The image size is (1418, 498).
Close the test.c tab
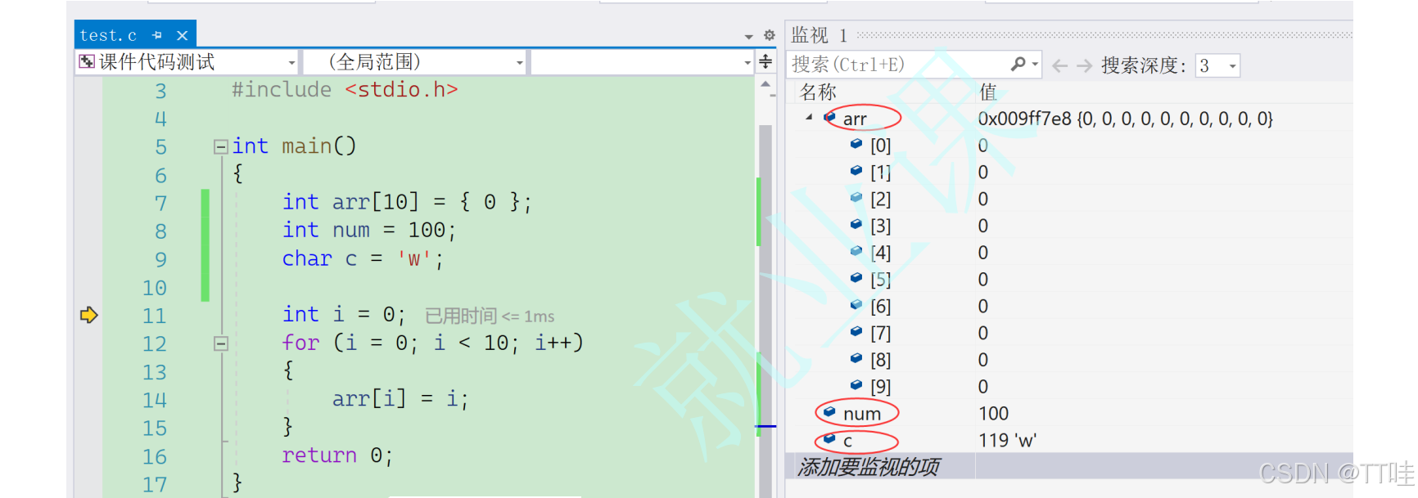point(182,35)
